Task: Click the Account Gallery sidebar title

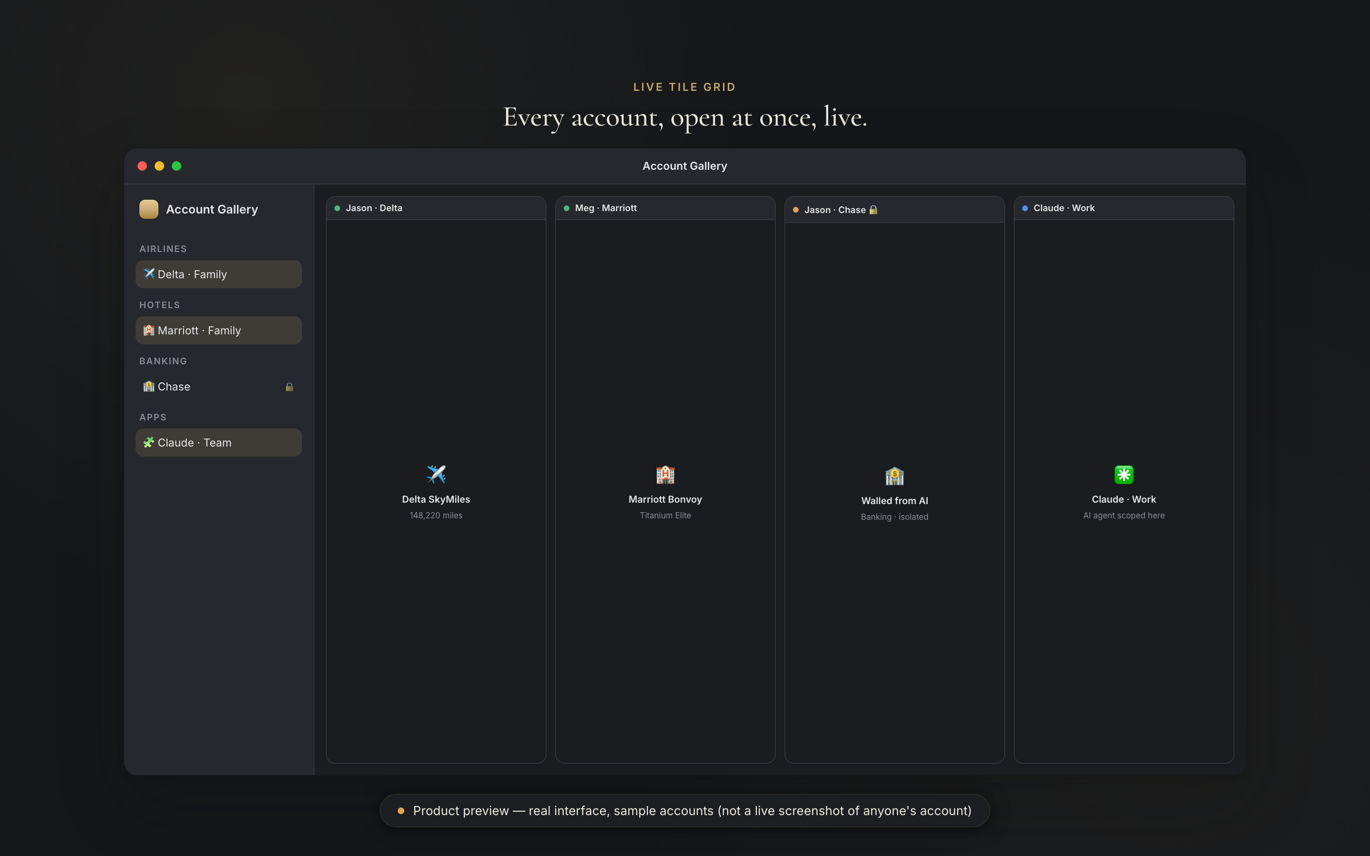Action: [212, 209]
